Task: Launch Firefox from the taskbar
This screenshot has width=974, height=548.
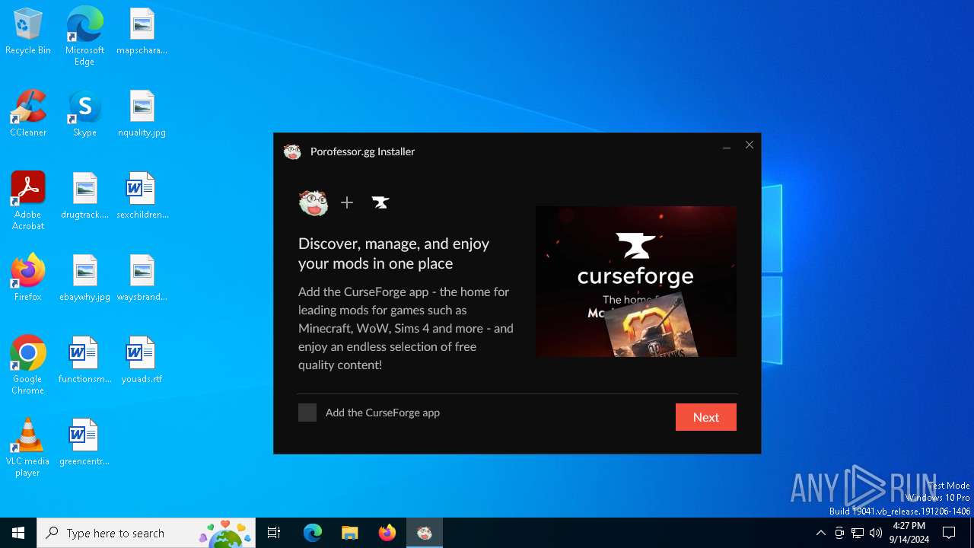Action: click(387, 533)
